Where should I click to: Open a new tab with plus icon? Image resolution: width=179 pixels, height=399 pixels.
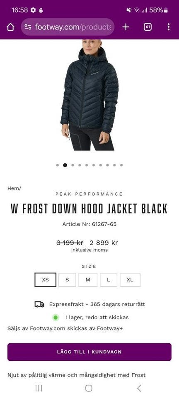pos(126,27)
